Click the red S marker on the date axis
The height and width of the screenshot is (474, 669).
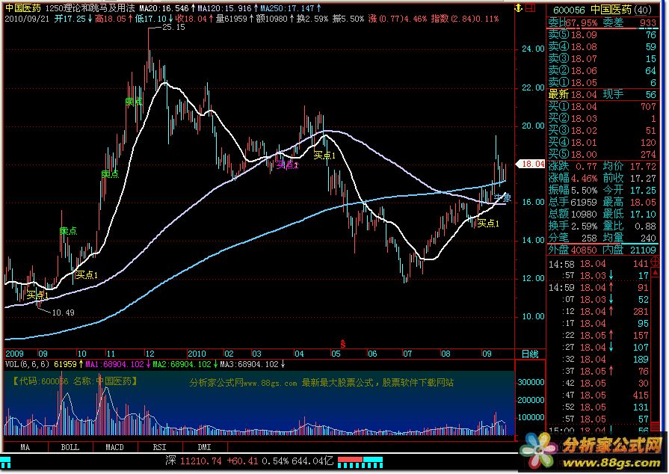coord(342,343)
